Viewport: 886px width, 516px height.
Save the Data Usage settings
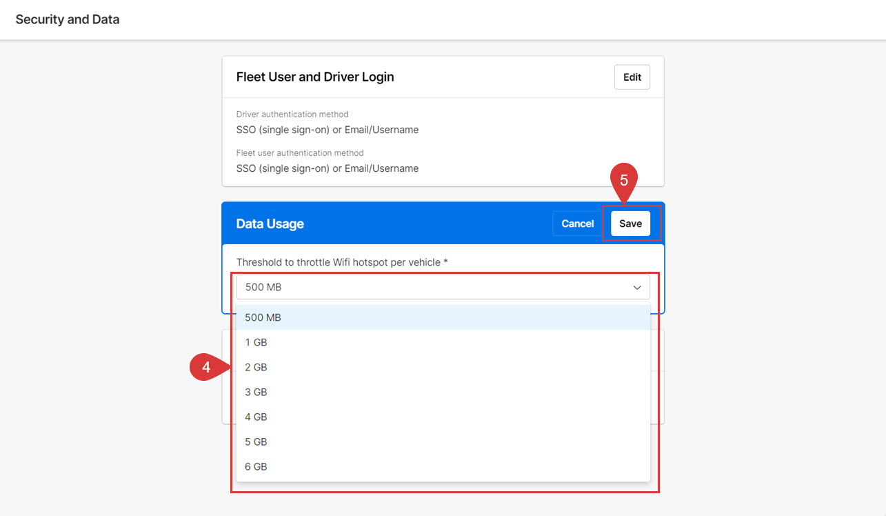click(630, 224)
